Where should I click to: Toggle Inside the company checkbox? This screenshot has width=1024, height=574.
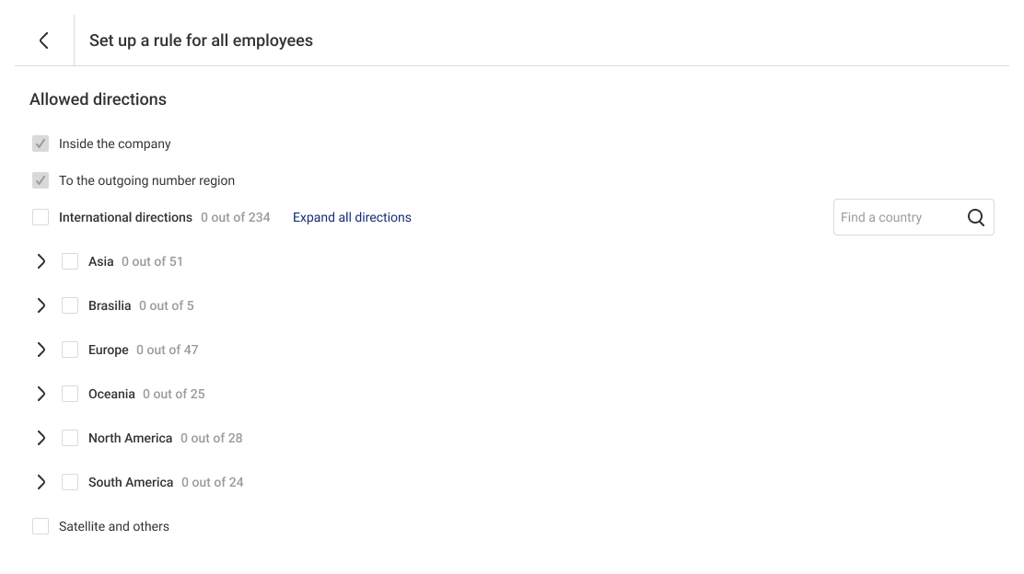(41, 143)
